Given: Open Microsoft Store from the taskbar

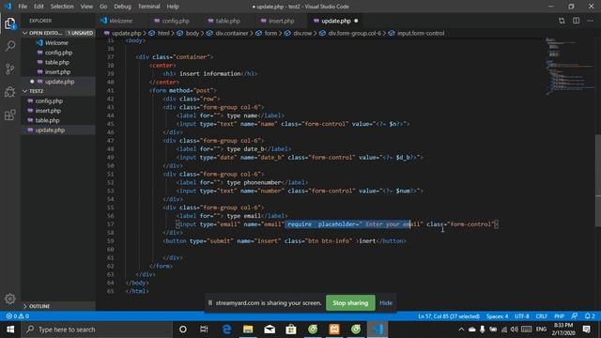Looking at the screenshot, I should click(x=291, y=330).
